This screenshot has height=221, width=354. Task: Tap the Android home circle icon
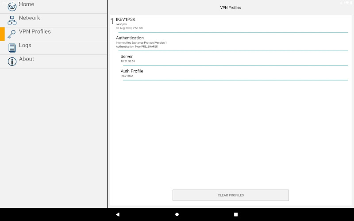coord(177,214)
